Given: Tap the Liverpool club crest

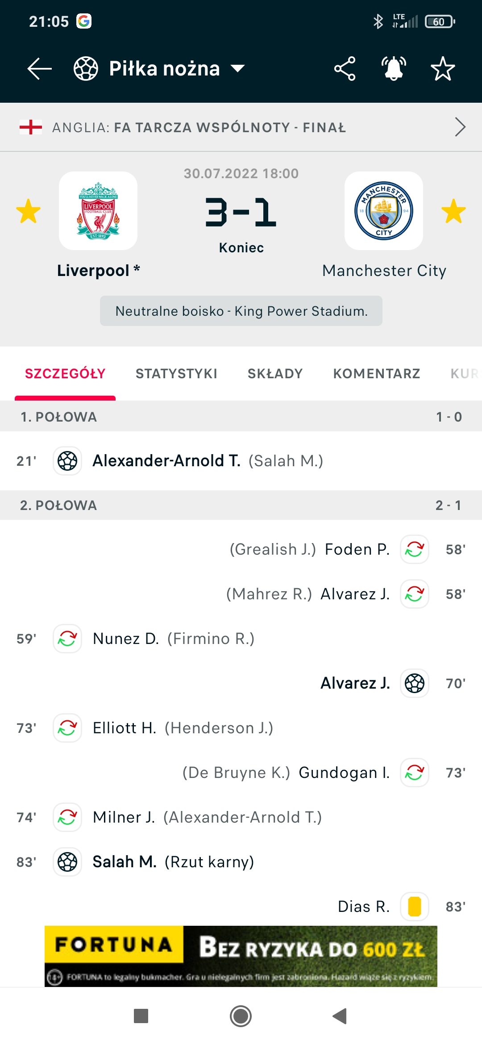Looking at the screenshot, I should click(97, 211).
